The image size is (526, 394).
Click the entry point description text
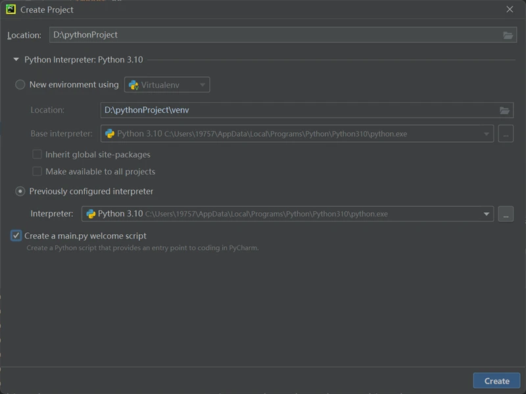(x=143, y=248)
